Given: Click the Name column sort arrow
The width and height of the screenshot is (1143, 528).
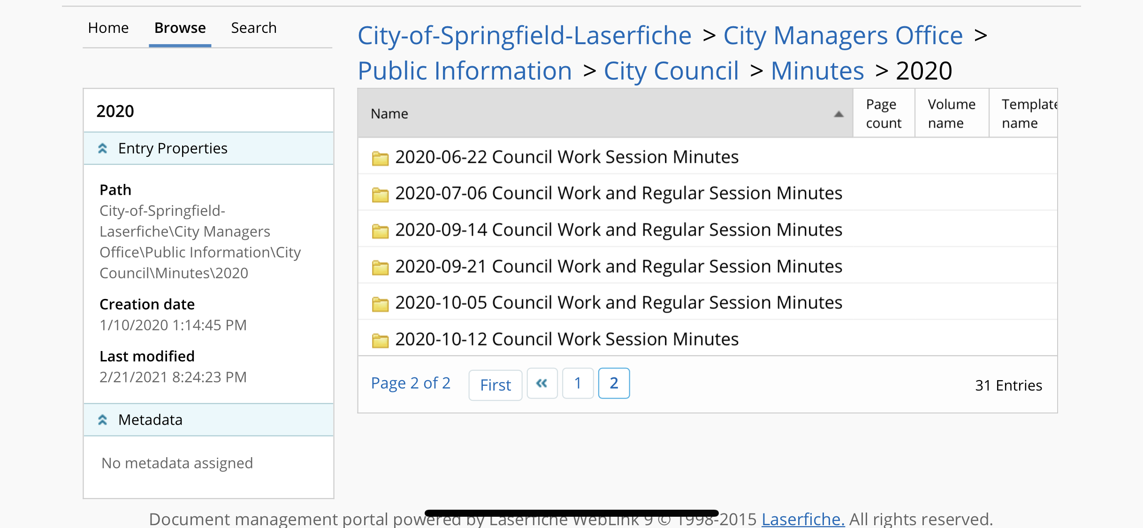Looking at the screenshot, I should click(x=838, y=114).
